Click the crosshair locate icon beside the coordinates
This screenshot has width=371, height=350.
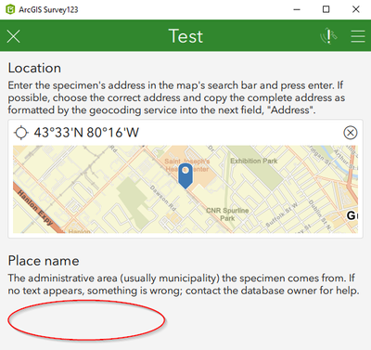(21, 133)
